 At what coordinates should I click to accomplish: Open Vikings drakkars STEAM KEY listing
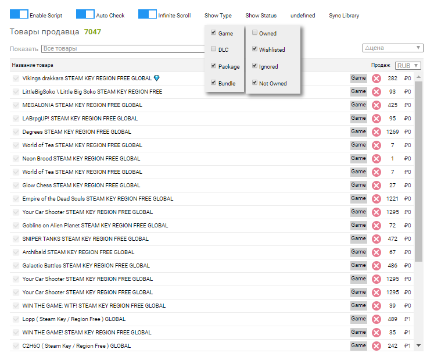pos(87,79)
